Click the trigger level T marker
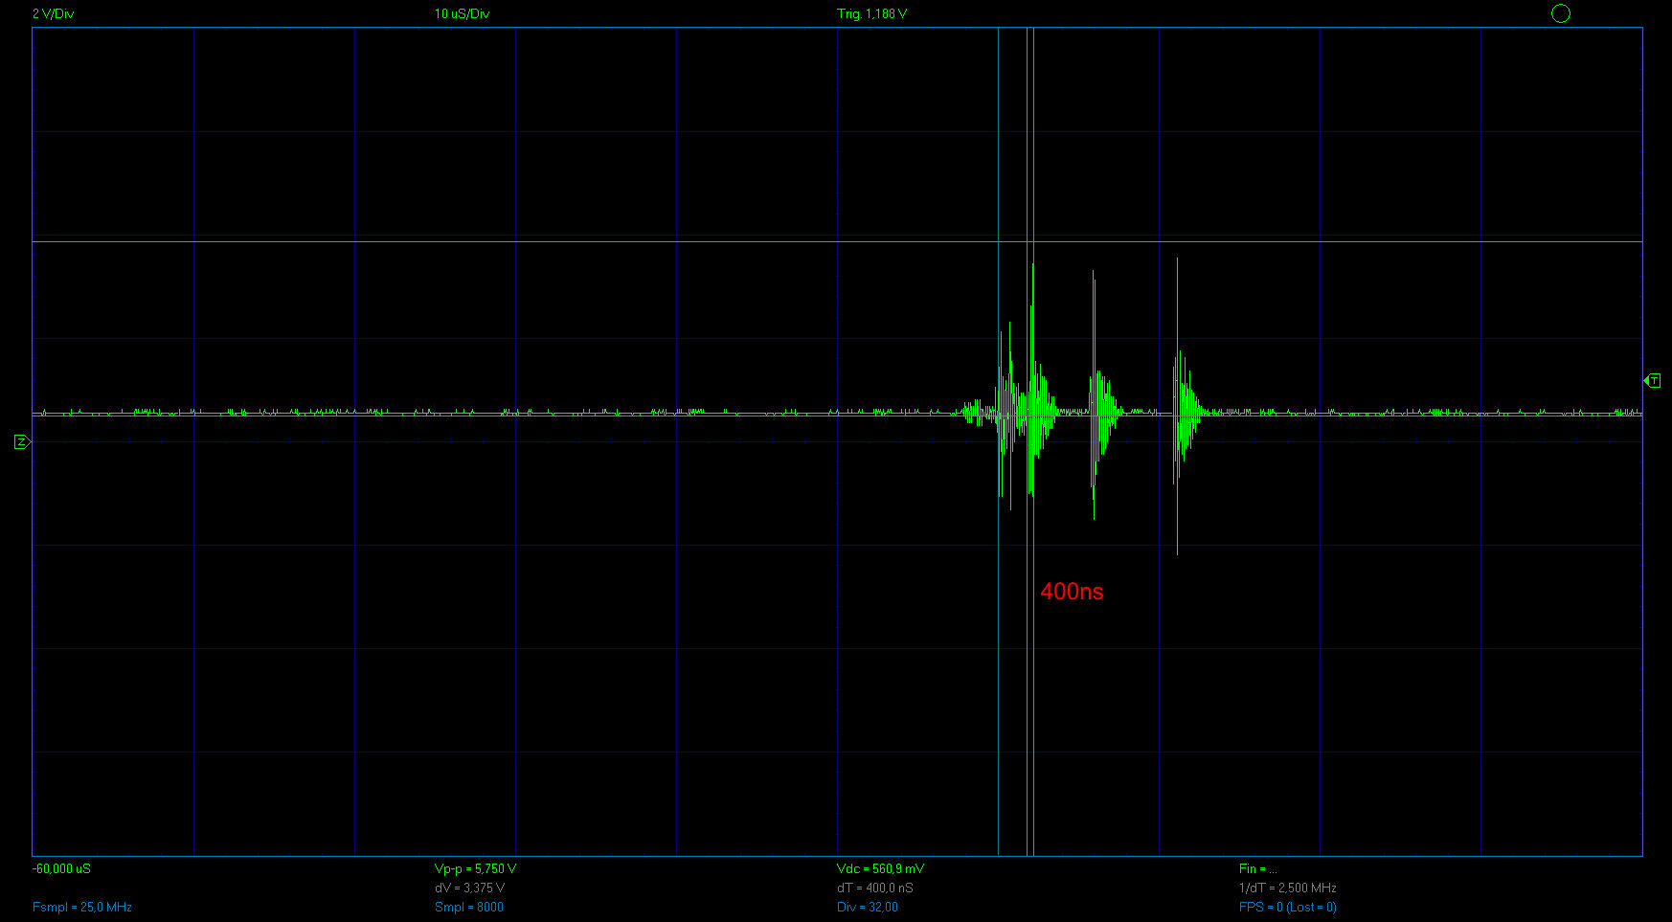The image size is (1672, 922). pos(1652,381)
